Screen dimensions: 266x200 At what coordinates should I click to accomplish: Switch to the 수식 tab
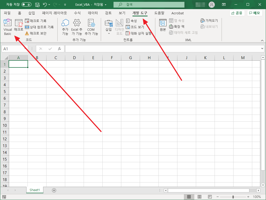(x=77, y=13)
